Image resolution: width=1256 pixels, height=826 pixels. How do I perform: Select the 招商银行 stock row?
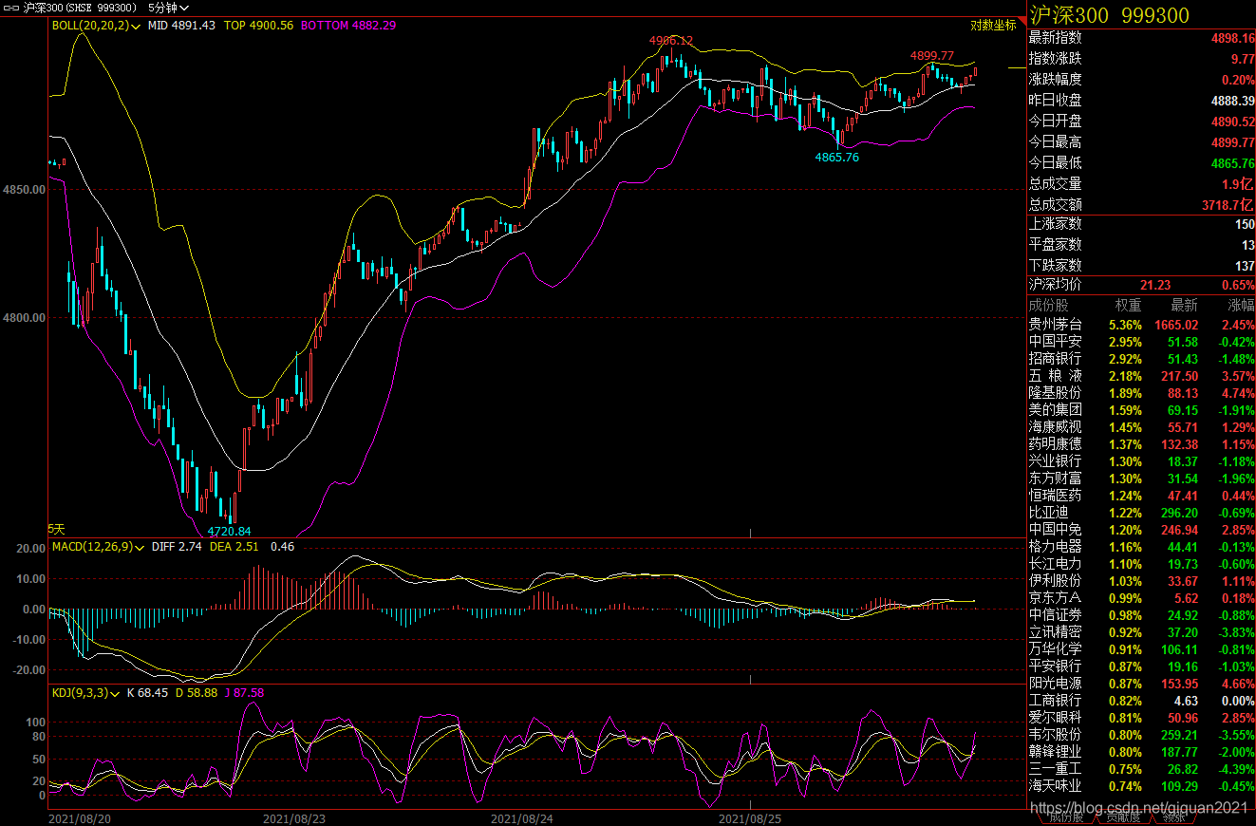[x=1142, y=358]
